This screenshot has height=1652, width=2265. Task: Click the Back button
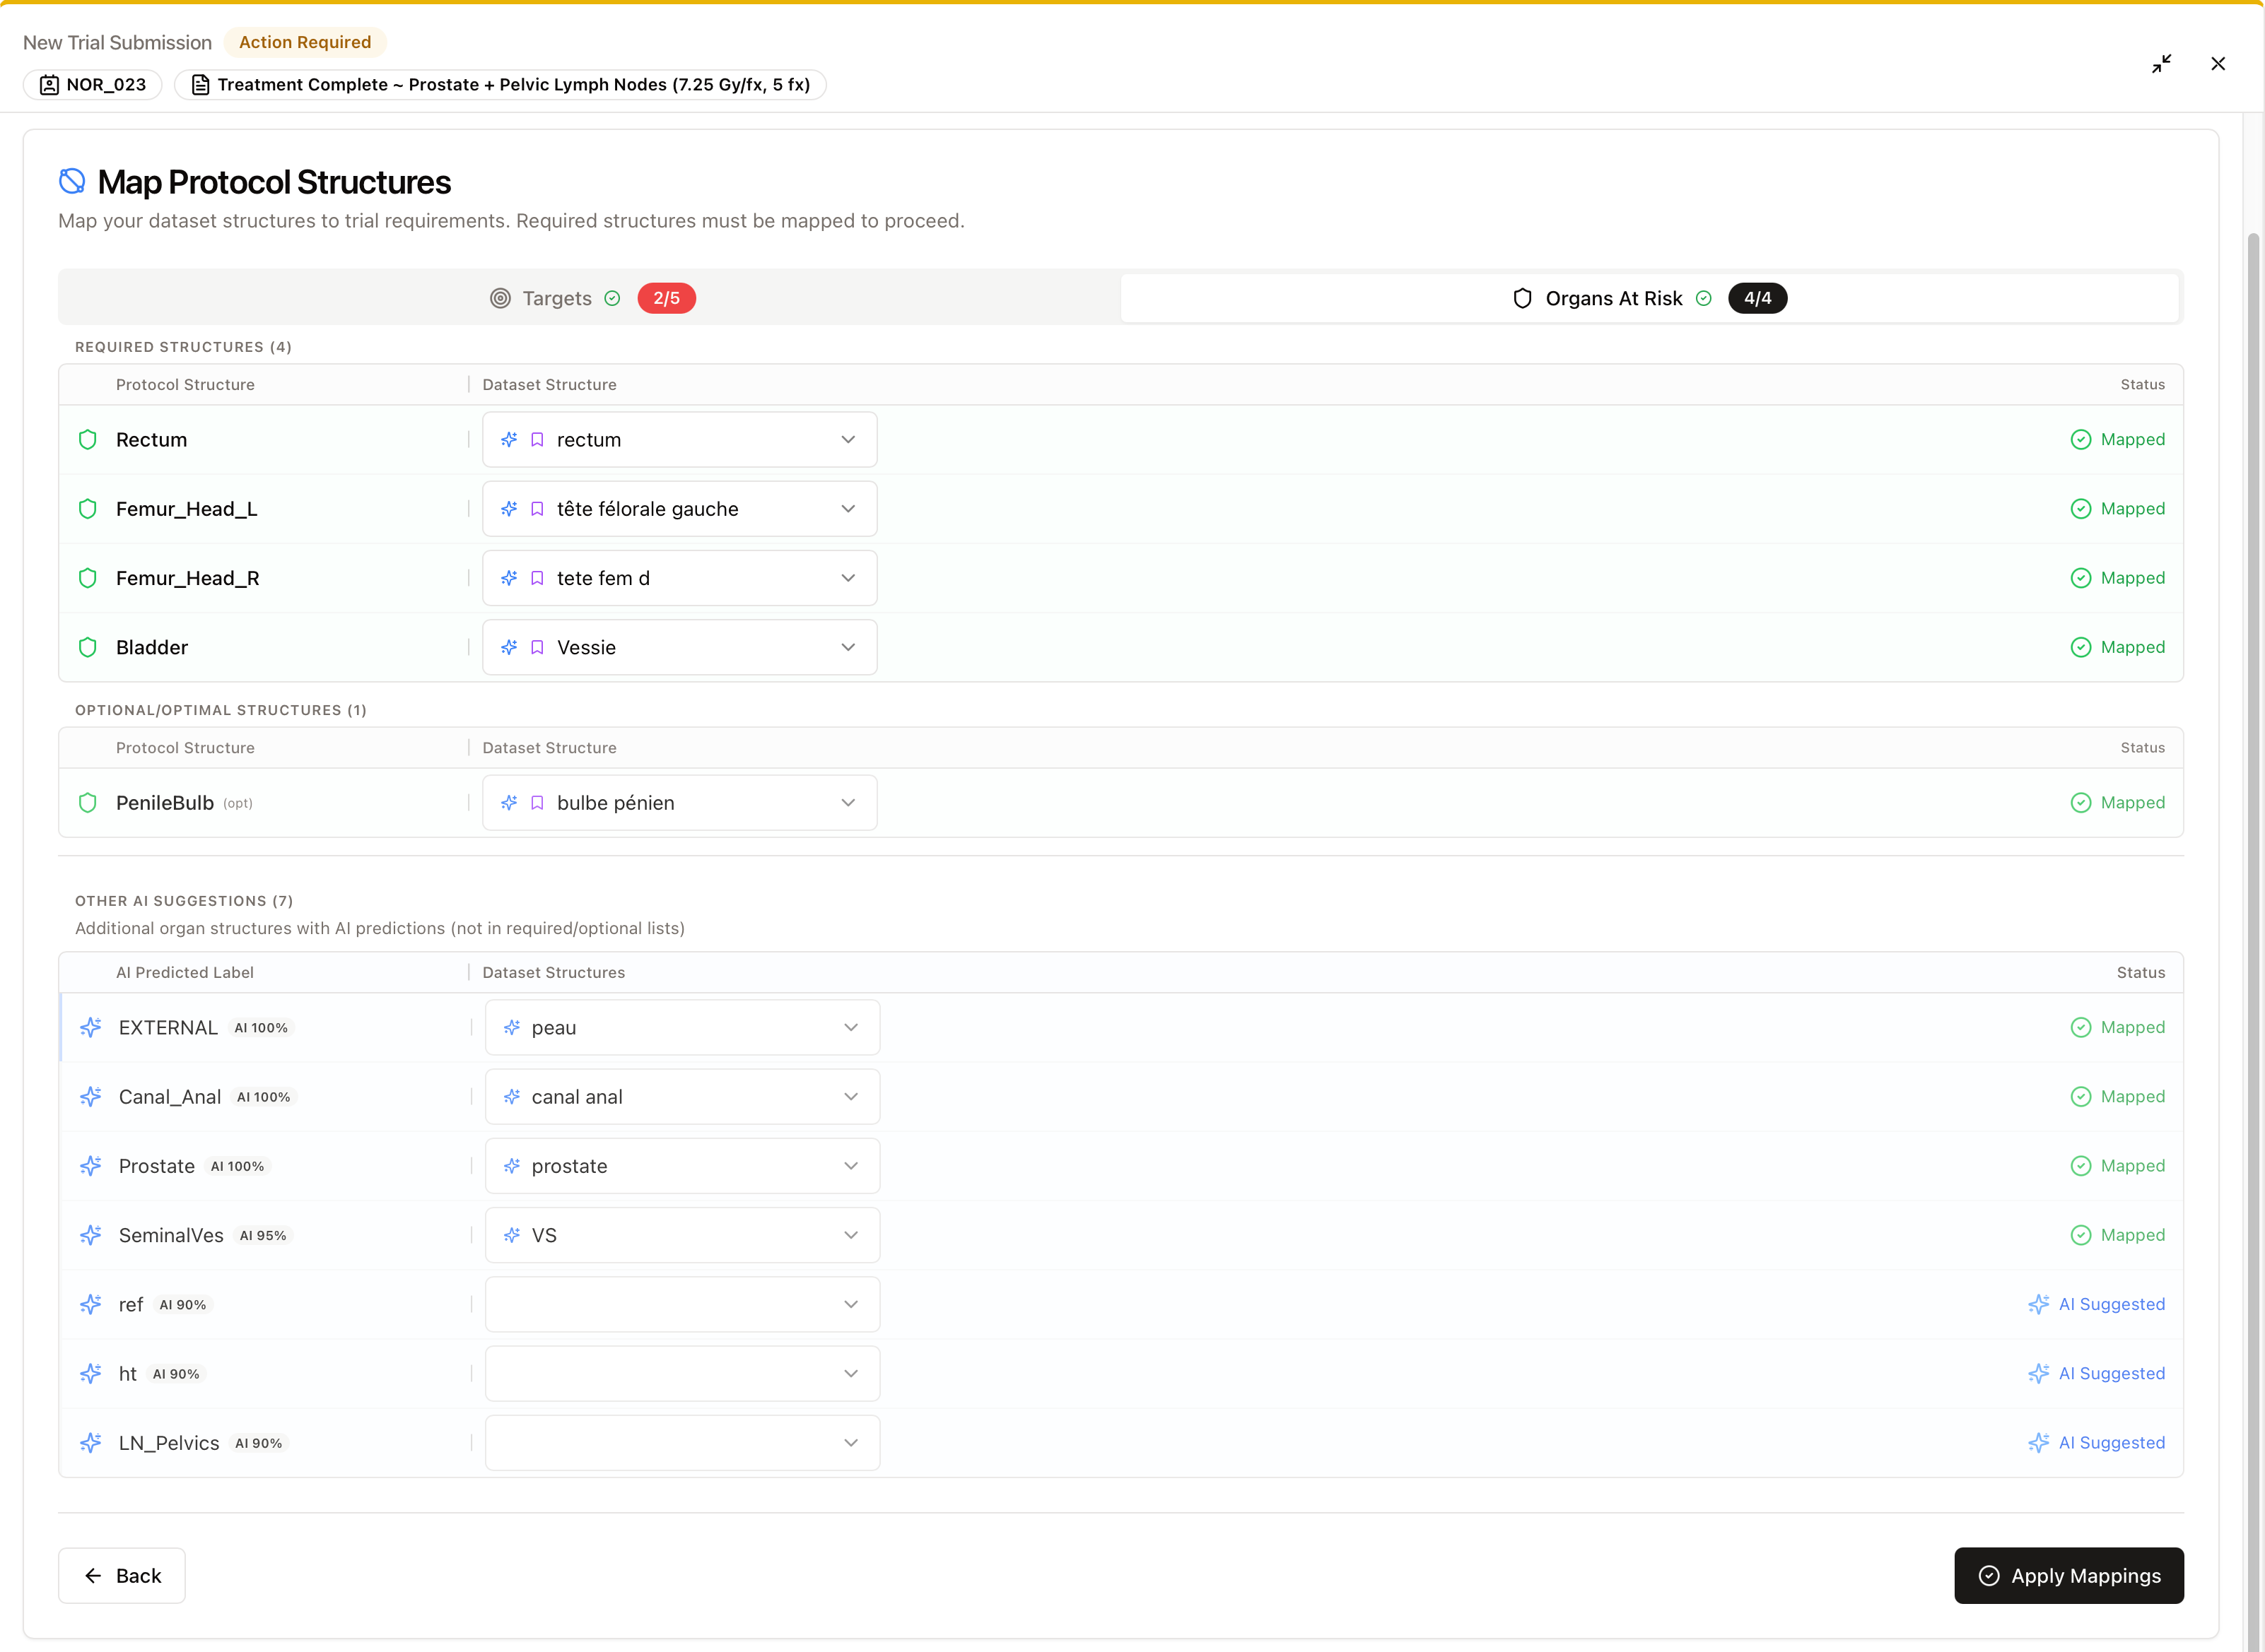coord(122,1576)
